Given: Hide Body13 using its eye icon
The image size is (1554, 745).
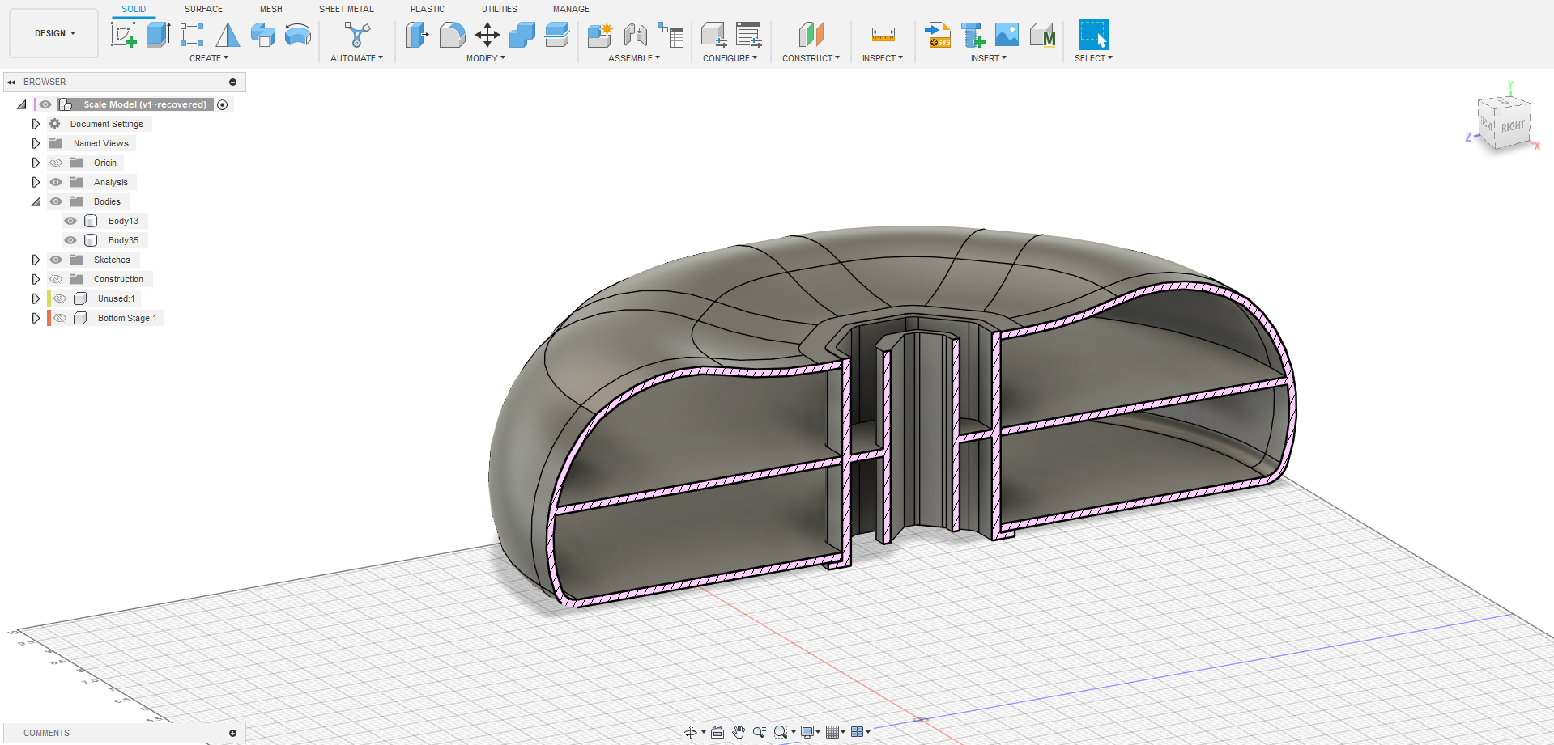Looking at the screenshot, I should (x=70, y=221).
